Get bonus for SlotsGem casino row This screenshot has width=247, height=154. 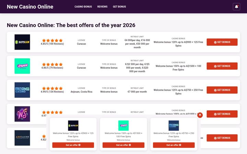(222, 42)
